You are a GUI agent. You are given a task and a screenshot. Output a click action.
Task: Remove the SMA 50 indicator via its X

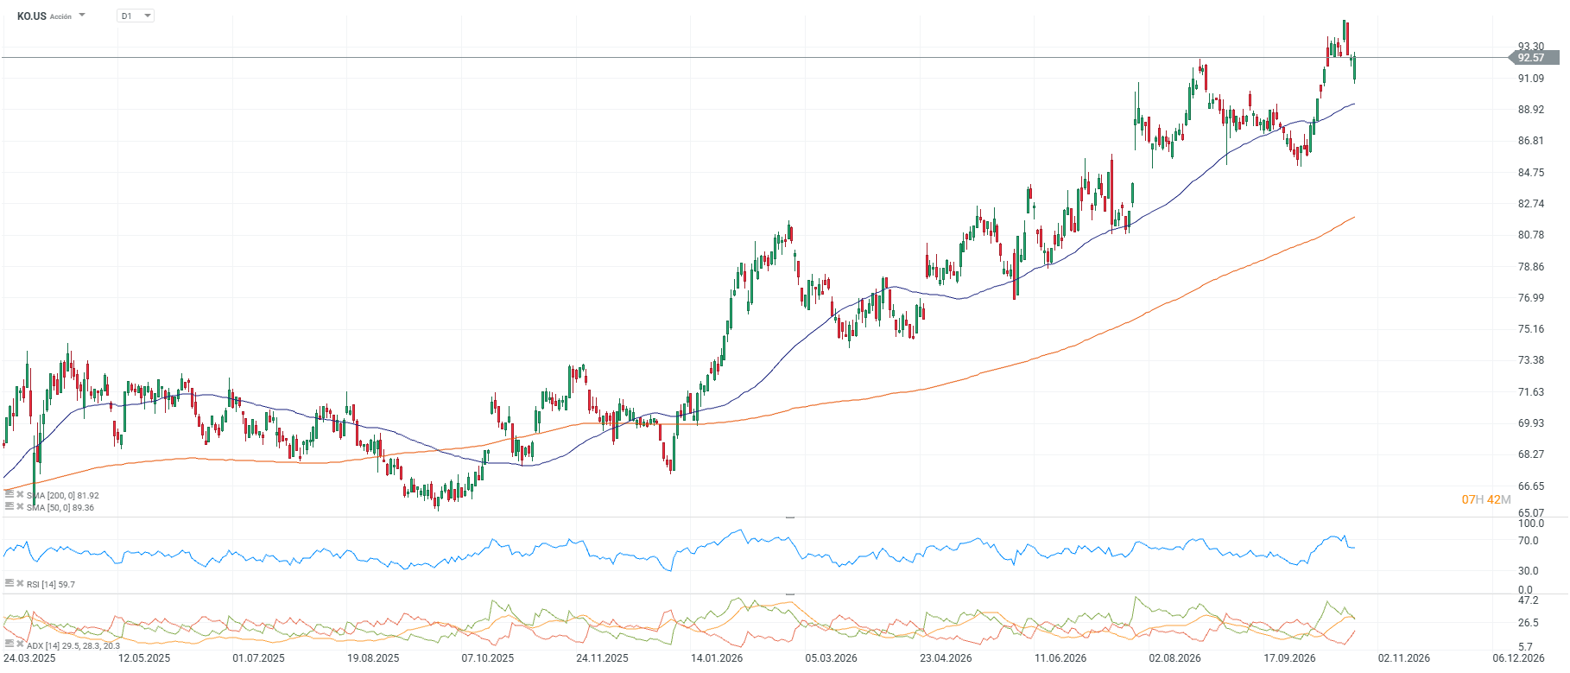point(20,506)
